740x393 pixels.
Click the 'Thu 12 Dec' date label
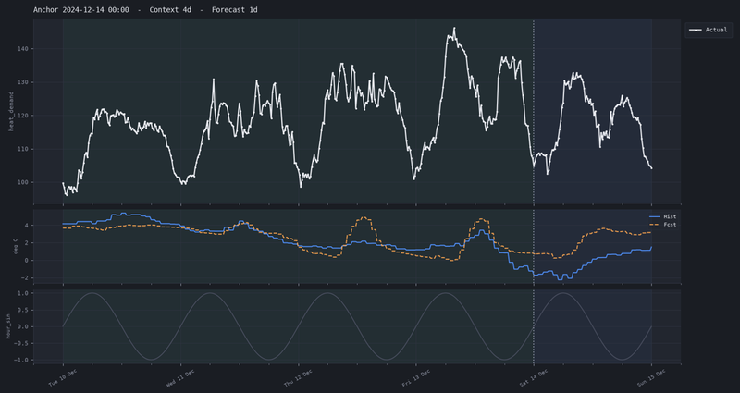[x=298, y=378]
